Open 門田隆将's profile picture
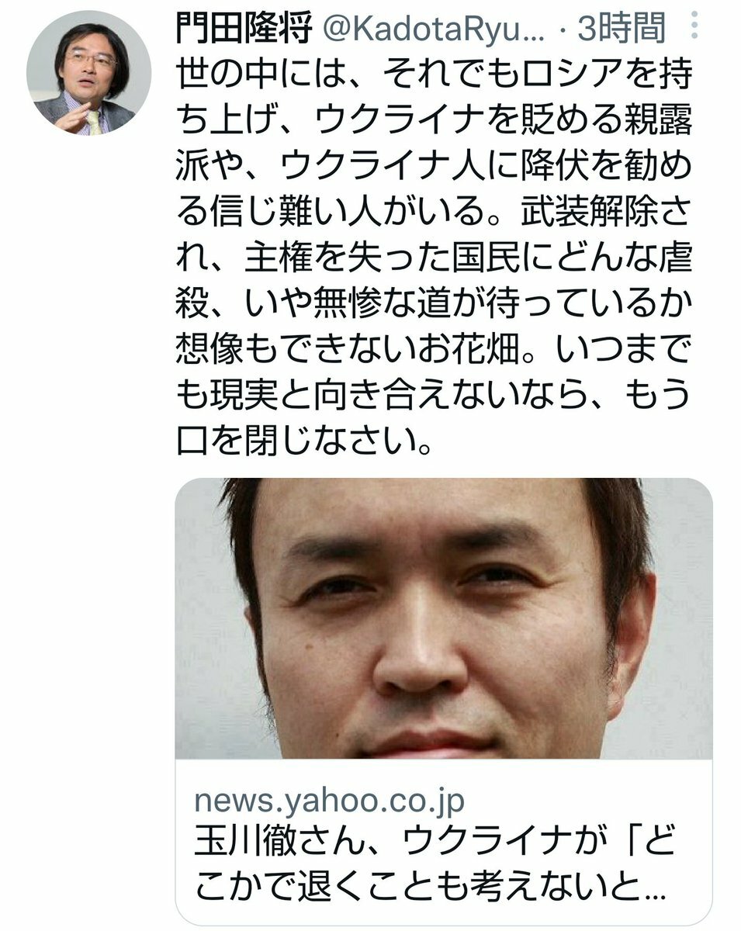Screen dimensions: 741x931 [x=88, y=72]
